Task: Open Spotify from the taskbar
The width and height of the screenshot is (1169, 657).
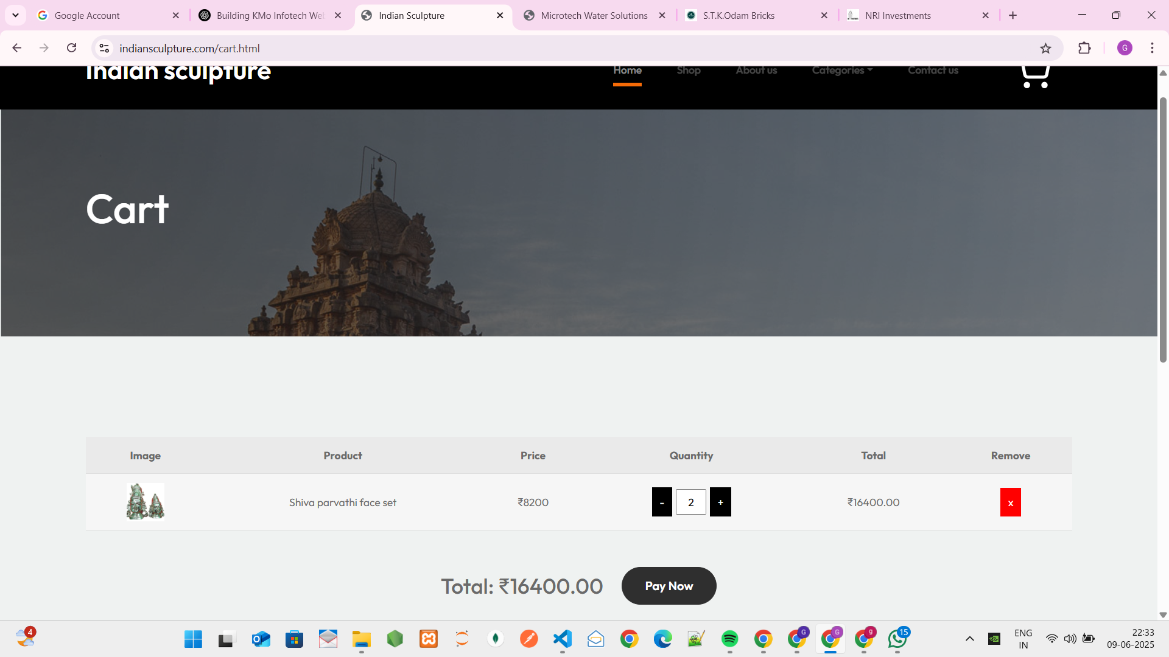Action: click(729, 639)
